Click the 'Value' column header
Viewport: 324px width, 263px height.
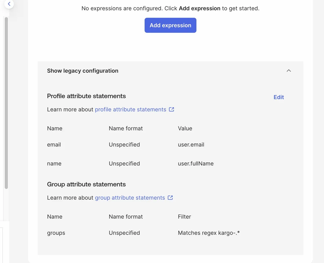click(x=185, y=128)
